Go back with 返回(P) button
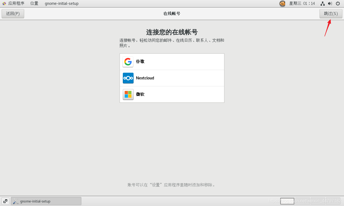The image size is (344, 206). point(13,14)
